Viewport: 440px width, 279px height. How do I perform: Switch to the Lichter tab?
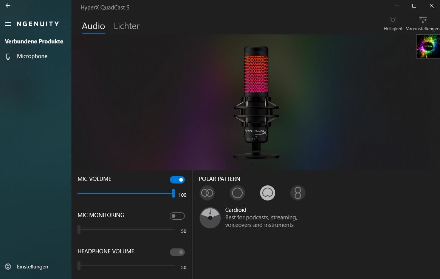point(127,26)
